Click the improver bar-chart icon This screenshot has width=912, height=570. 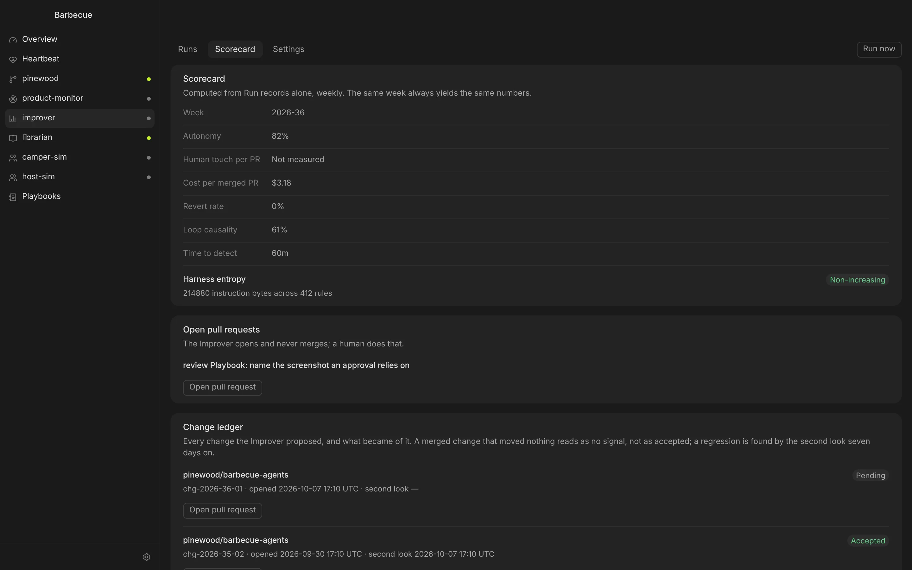13,118
